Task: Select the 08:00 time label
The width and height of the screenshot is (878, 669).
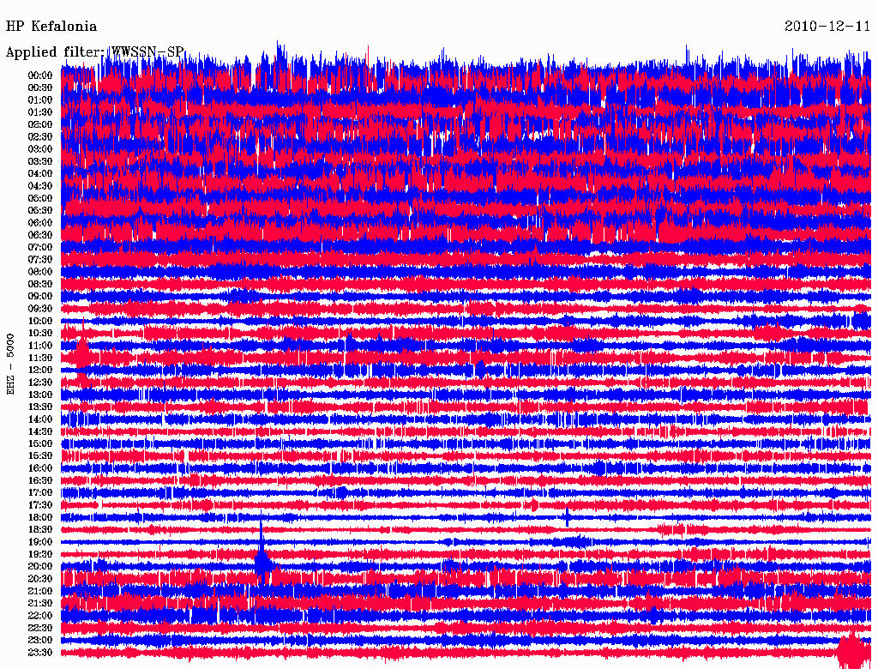Action: (40, 272)
